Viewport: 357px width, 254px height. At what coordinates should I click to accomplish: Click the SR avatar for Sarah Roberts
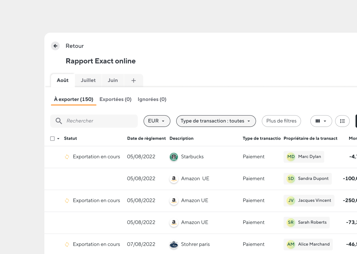click(291, 222)
